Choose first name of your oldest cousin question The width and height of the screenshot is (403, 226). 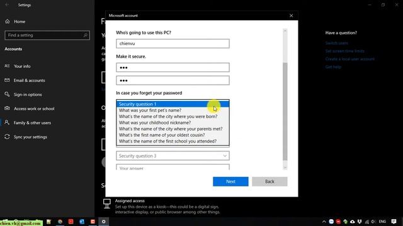pyautogui.click(x=173, y=135)
